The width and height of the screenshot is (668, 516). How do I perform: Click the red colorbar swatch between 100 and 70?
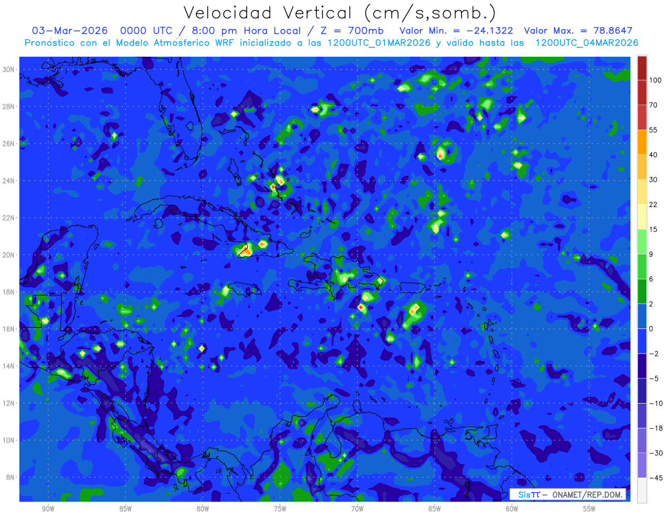point(642,93)
